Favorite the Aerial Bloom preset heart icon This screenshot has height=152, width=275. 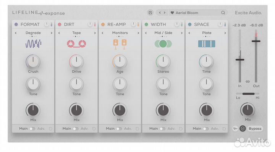[x=172, y=13]
